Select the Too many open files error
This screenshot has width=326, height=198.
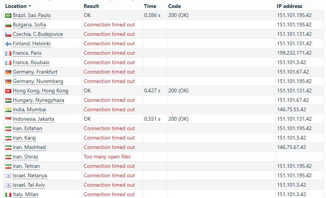pyautogui.click(x=107, y=157)
